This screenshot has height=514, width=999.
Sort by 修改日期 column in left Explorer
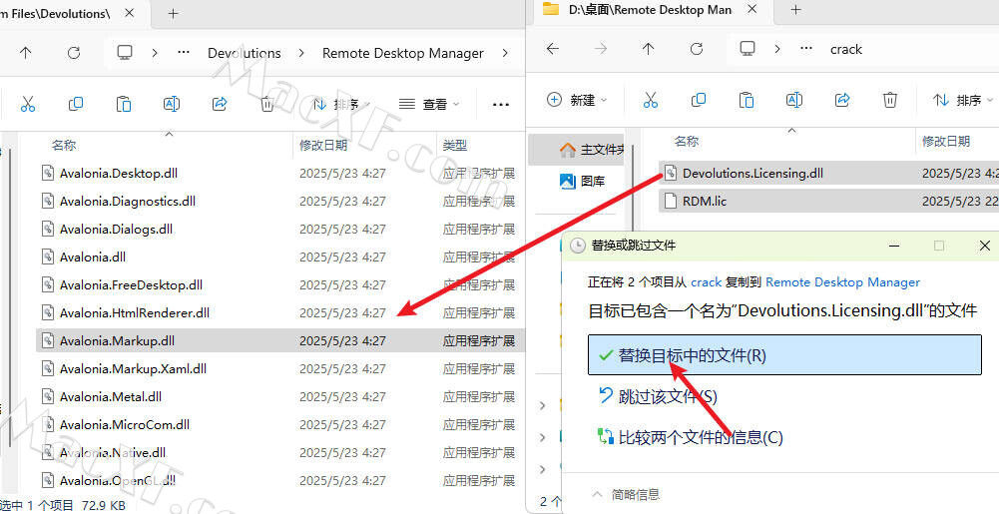click(323, 146)
